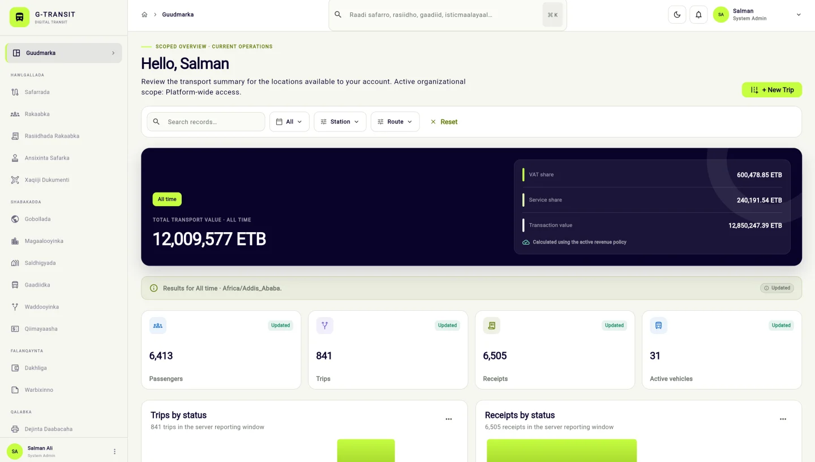Image resolution: width=815 pixels, height=462 pixels.
Task: Click the SA avatar in top bar
Action: coord(720,15)
